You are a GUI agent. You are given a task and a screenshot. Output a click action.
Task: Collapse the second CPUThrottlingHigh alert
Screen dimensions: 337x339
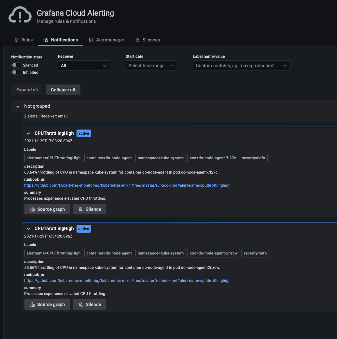[x=28, y=229]
